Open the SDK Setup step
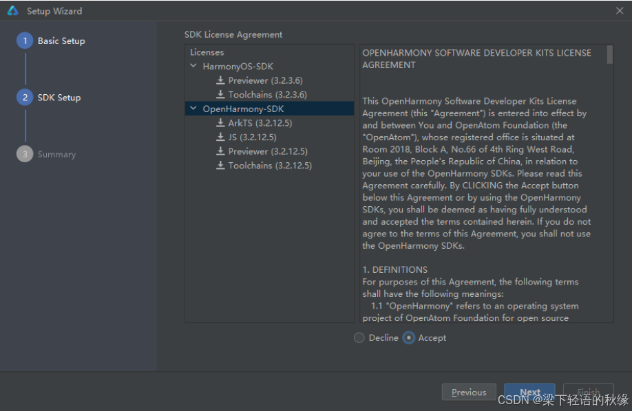The width and height of the screenshot is (632, 411). point(59,98)
